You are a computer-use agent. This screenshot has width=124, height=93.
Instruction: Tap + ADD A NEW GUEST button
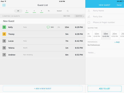43,89
